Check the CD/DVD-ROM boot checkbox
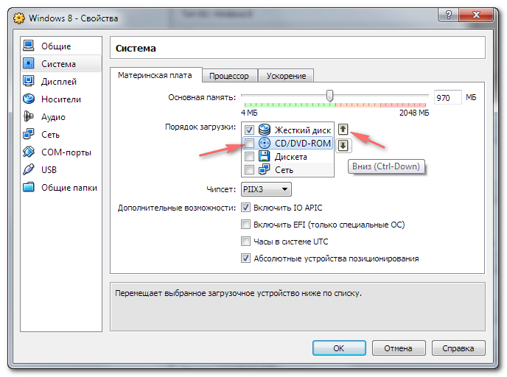 [x=249, y=143]
